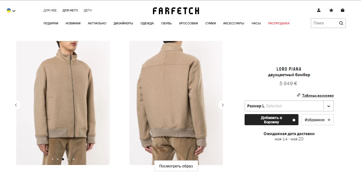Image resolution: width=361 pixels, height=173 pixels.
Task: Click the Посмотреть образ button
Action: [x=176, y=166]
